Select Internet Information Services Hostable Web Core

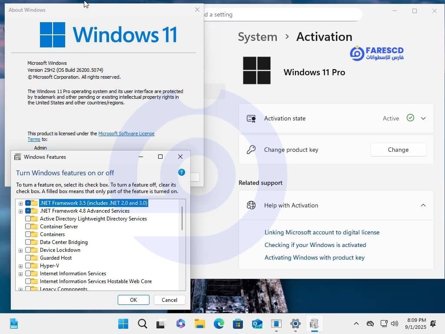pos(96,281)
